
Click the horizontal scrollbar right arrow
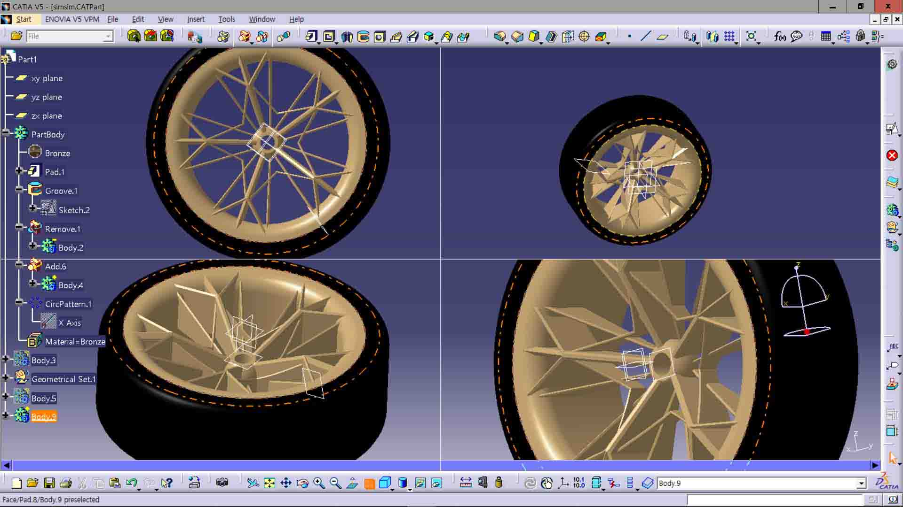point(875,465)
